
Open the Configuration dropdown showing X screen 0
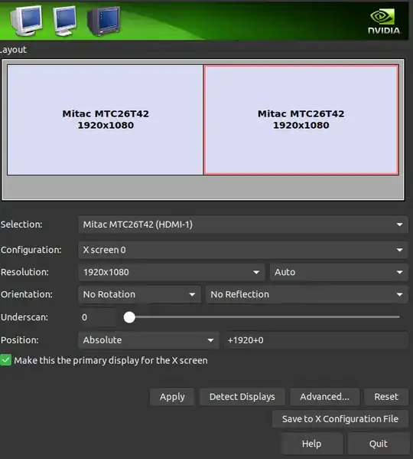[242, 250]
